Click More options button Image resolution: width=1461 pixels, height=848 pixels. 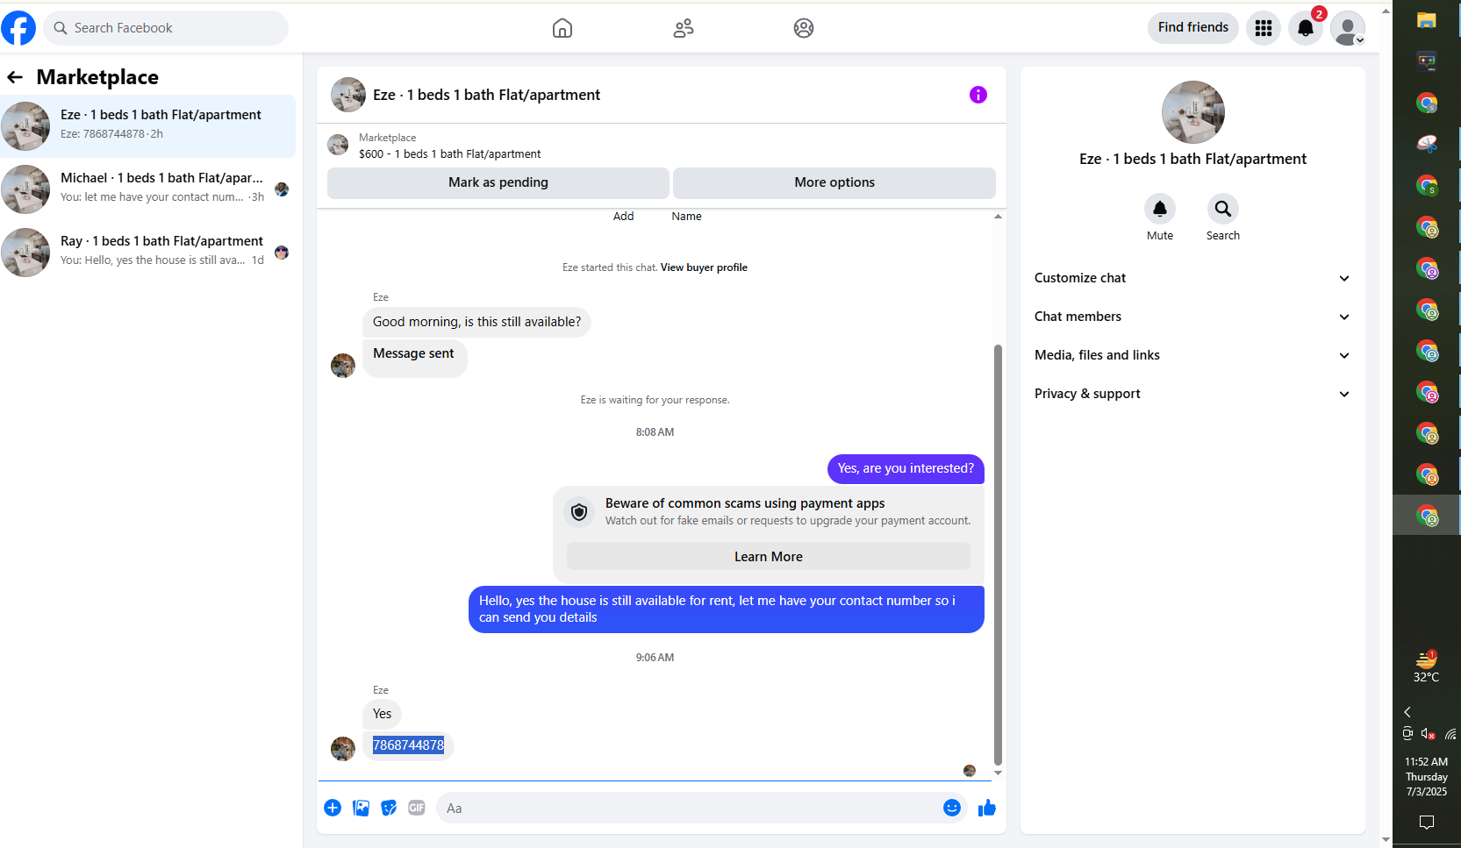tap(834, 182)
